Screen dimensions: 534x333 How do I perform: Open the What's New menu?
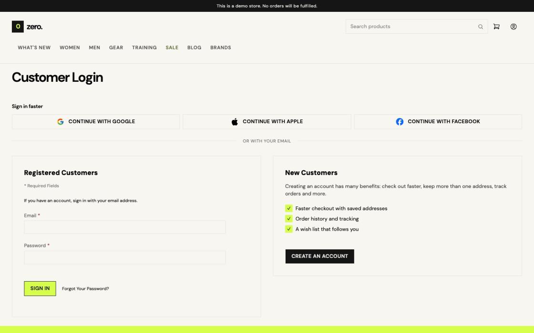(x=34, y=48)
